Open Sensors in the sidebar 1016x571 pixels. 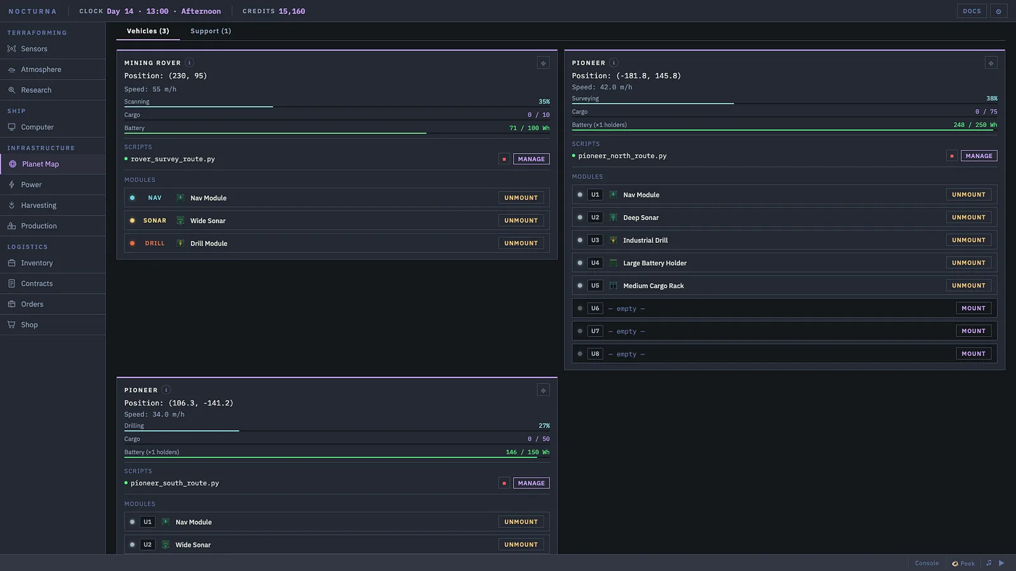coord(53,49)
